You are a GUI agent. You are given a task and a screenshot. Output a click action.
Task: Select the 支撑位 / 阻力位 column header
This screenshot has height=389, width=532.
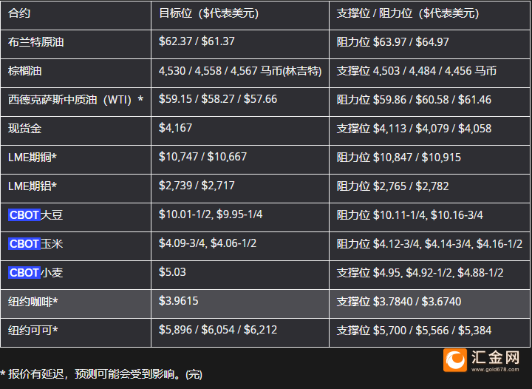[x=407, y=13]
